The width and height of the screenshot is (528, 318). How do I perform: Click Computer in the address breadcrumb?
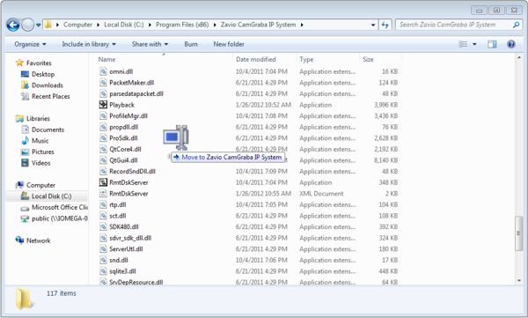pos(77,25)
